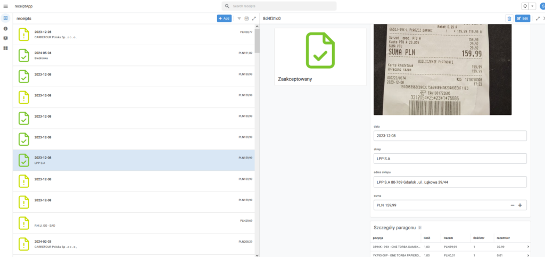Delete receipt using the trash icon
The width and height of the screenshot is (545, 257).
(x=509, y=18)
